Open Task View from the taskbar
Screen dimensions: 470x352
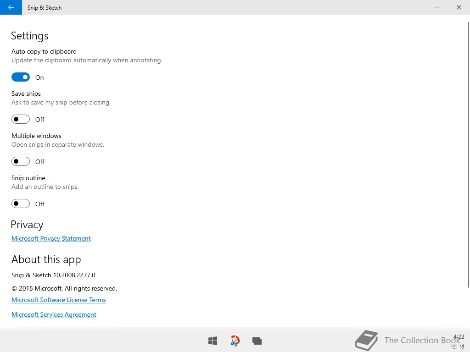[x=257, y=341]
